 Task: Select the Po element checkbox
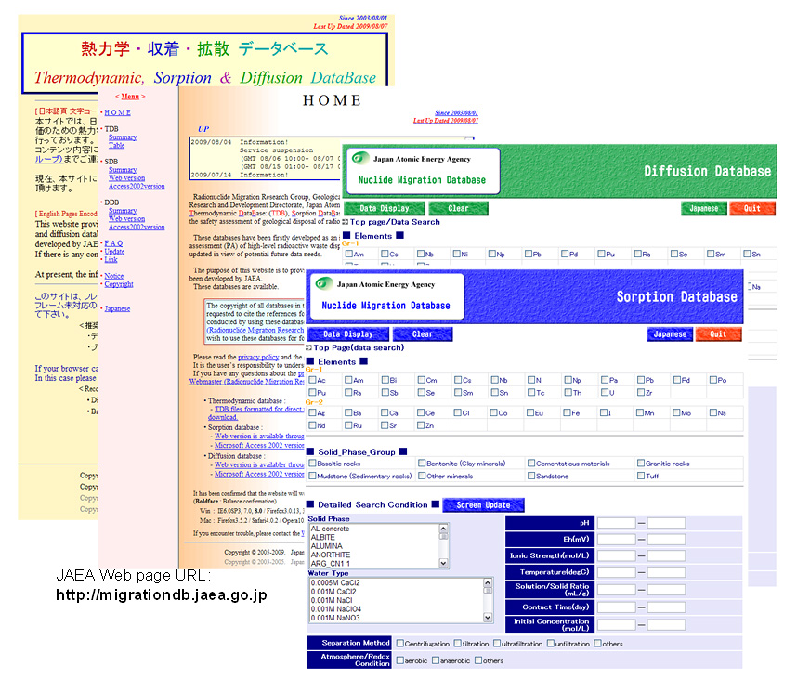(713, 380)
